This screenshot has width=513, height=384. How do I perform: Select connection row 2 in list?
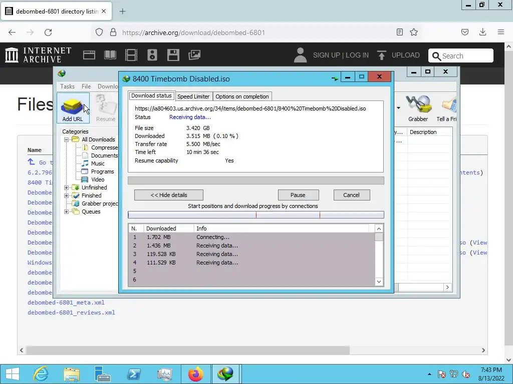[251, 245]
